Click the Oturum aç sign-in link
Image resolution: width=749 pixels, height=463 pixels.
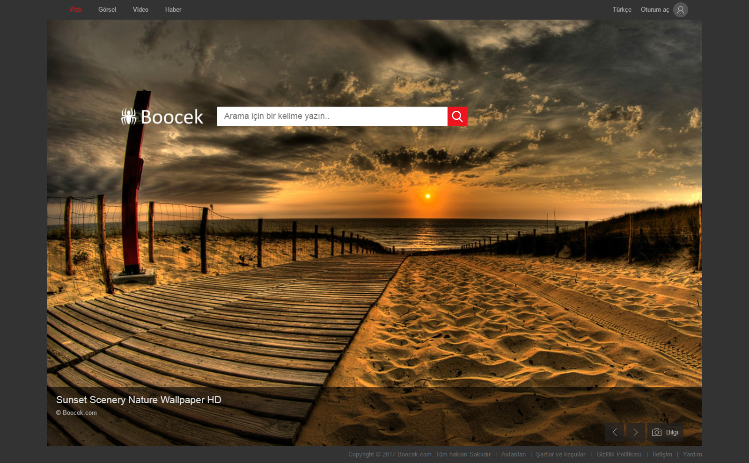(654, 10)
